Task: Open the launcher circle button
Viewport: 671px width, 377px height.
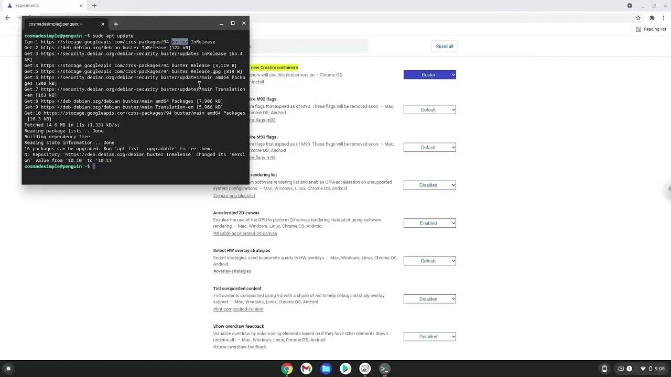Action: 8,369
